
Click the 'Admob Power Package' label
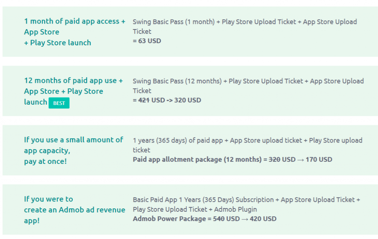[x=169, y=219]
